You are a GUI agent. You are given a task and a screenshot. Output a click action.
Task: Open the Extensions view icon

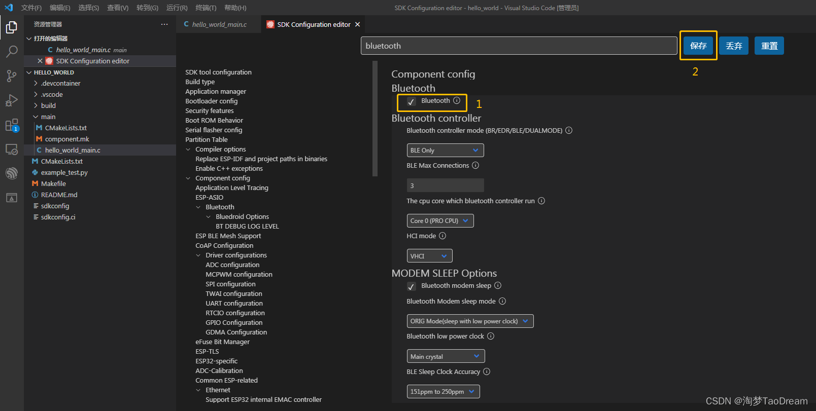point(12,125)
